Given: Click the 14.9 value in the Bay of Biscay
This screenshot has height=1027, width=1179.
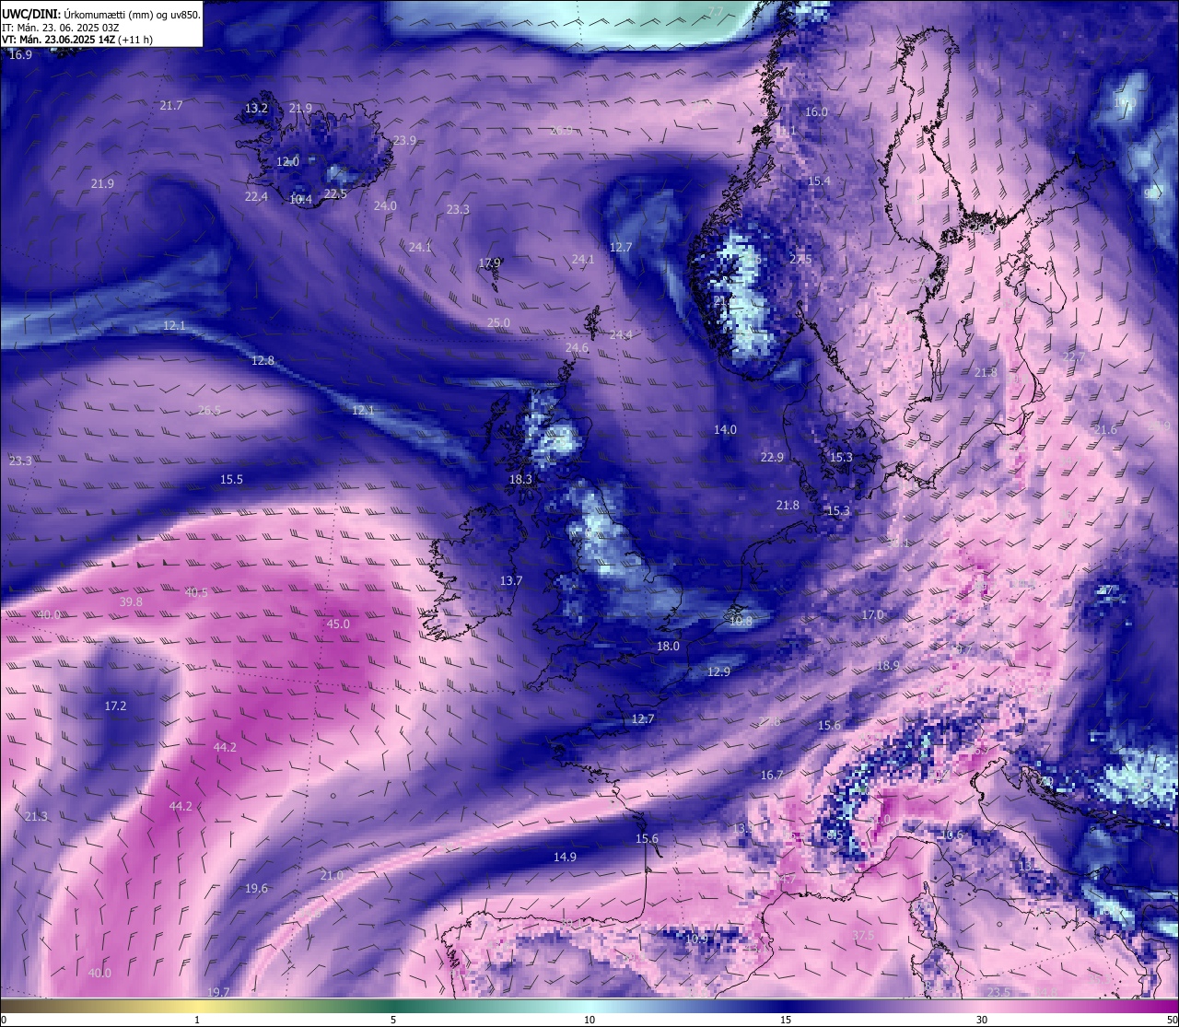Looking at the screenshot, I should (x=565, y=858).
